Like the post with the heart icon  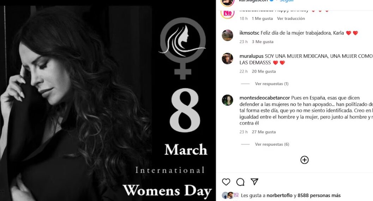click(x=226, y=182)
